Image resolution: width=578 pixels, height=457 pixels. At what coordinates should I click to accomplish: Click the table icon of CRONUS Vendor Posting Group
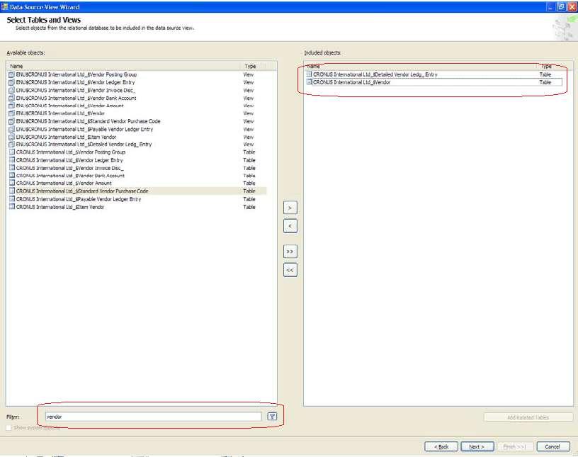pyautogui.click(x=11, y=152)
